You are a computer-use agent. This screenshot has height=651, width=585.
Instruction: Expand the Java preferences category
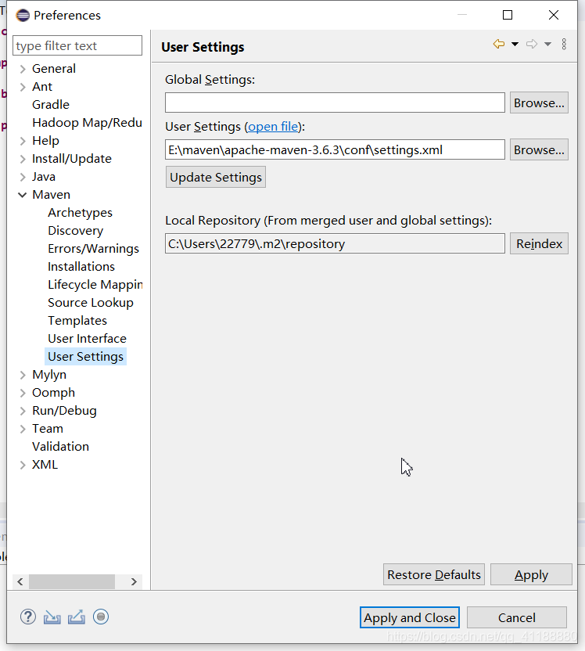coord(23,176)
